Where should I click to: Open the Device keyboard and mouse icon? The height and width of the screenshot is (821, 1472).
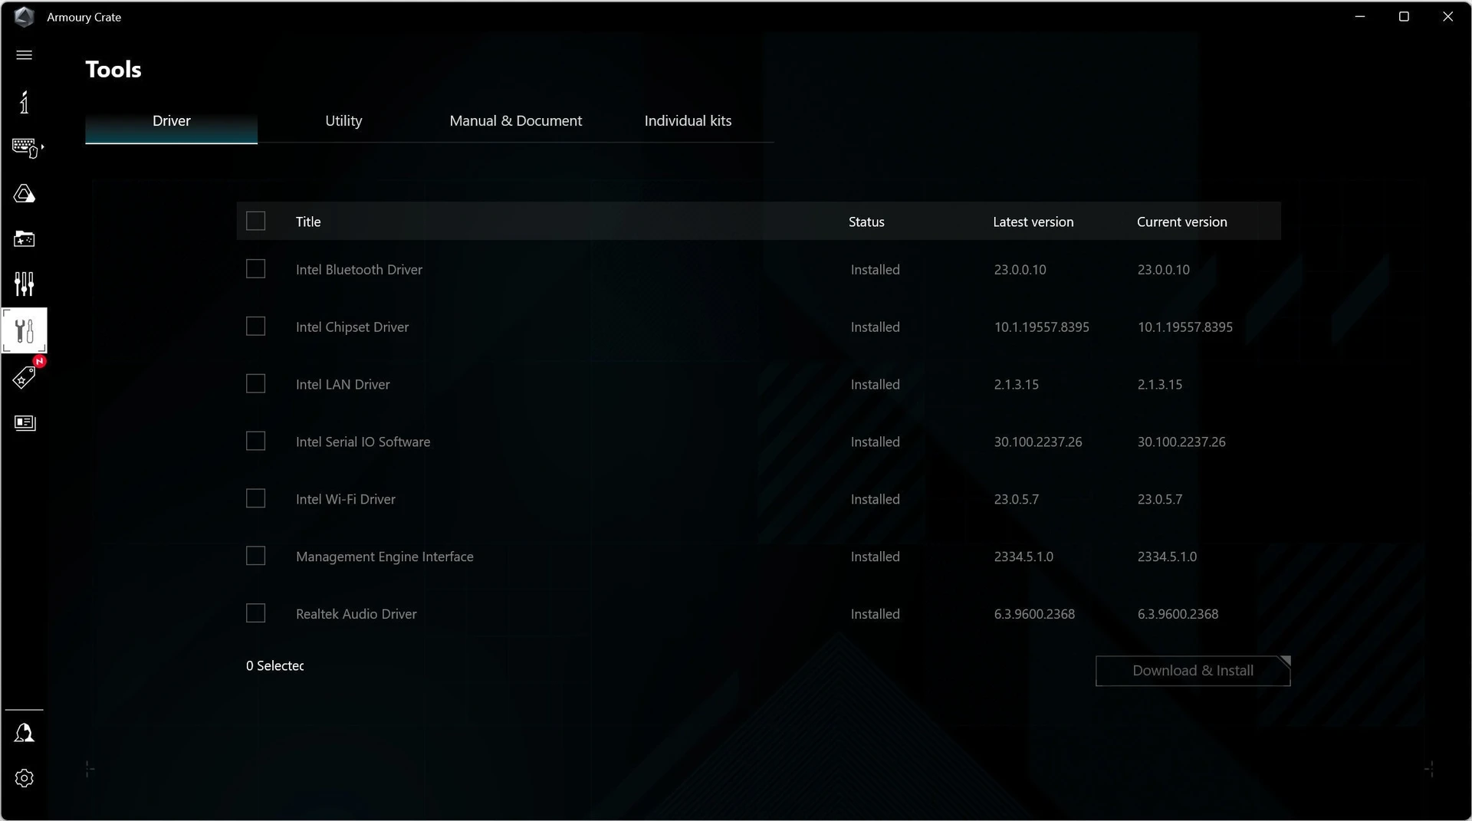point(27,148)
